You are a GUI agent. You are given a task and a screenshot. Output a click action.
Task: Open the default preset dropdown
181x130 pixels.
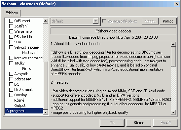click(x=96, y=21)
